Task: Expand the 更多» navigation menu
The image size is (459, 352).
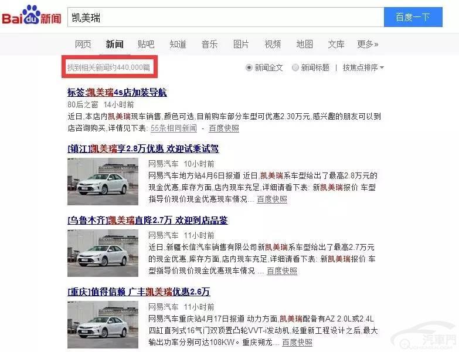Action: tap(368, 44)
